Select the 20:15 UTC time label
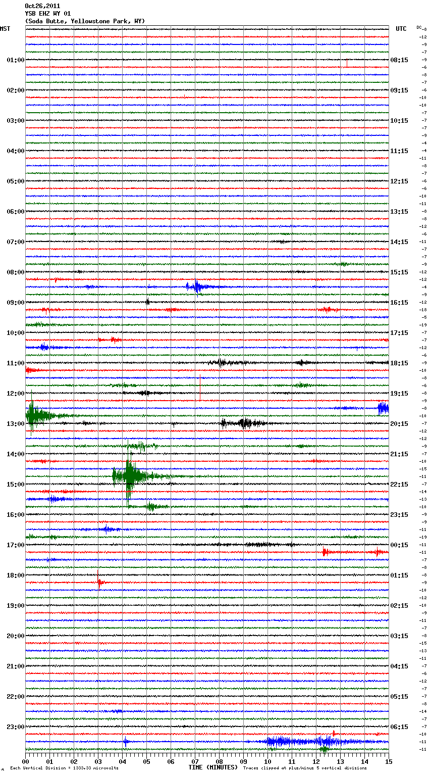 399,424
